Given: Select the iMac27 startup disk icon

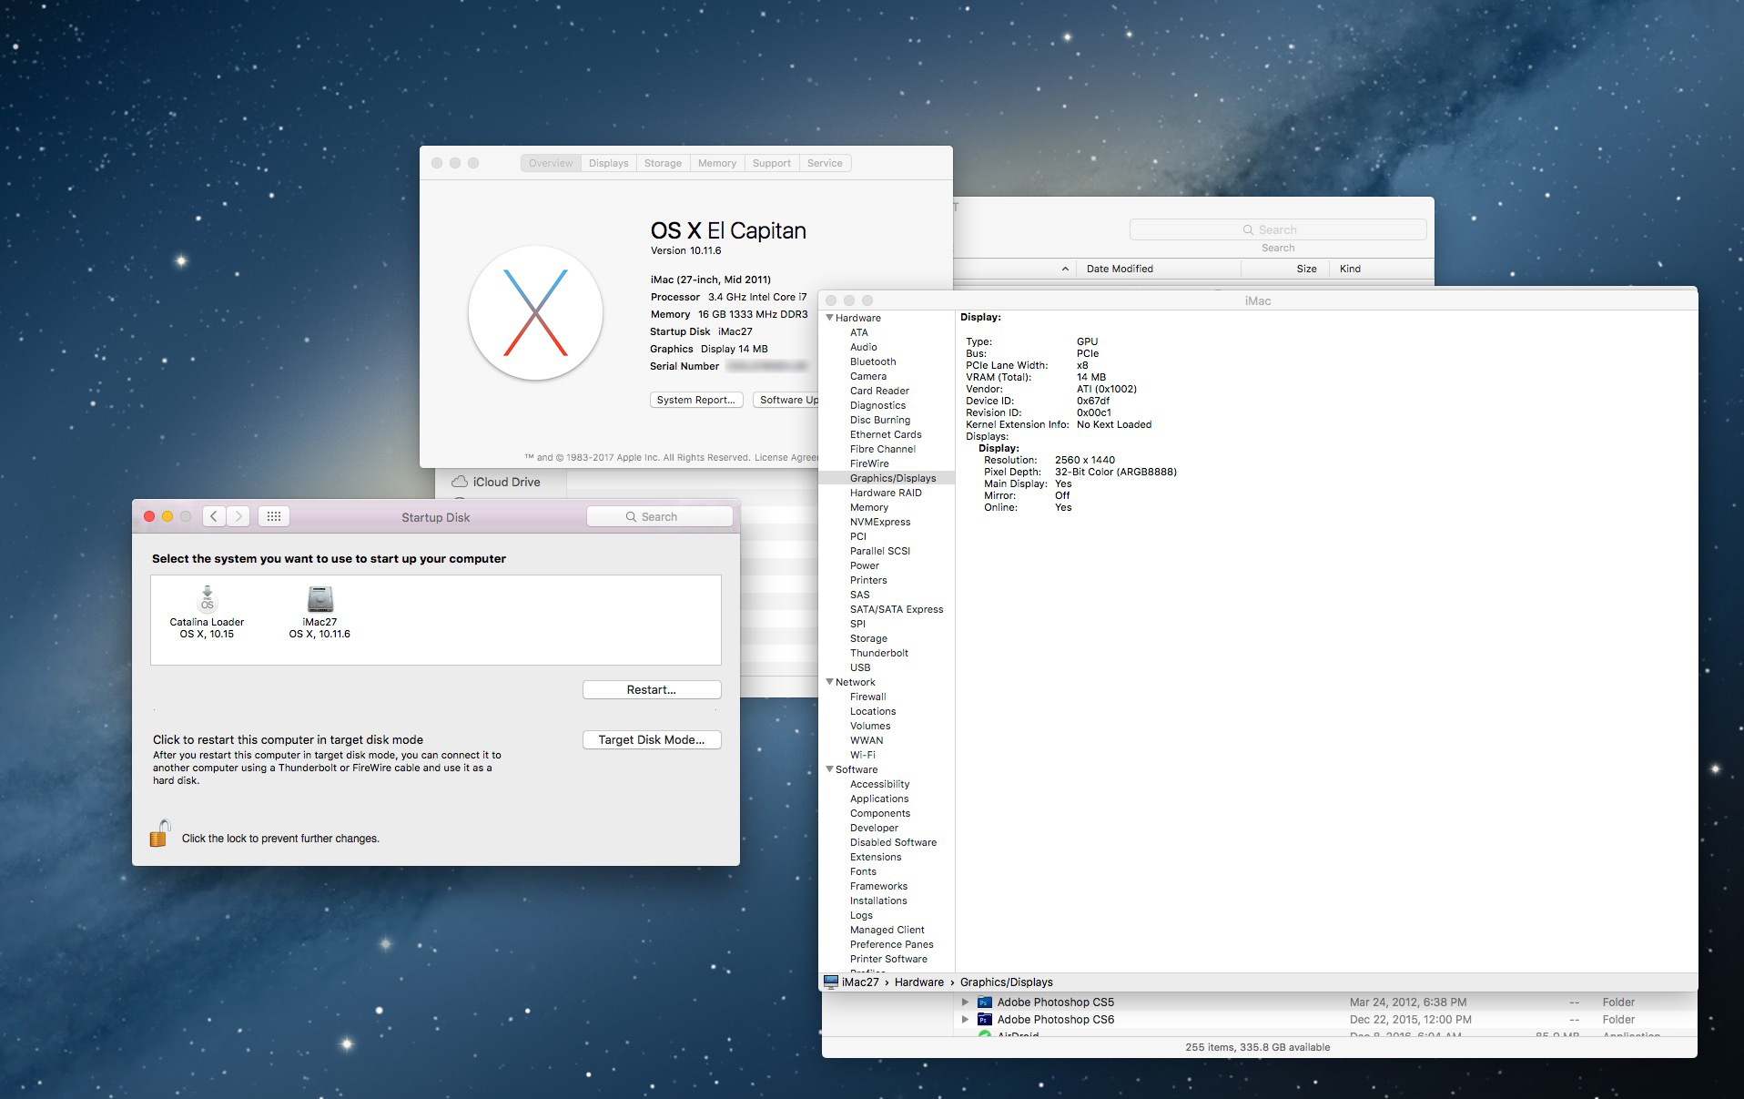Looking at the screenshot, I should click(319, 599).
